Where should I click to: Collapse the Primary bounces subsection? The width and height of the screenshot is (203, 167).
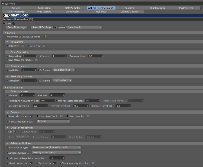[x=8, y=66]
